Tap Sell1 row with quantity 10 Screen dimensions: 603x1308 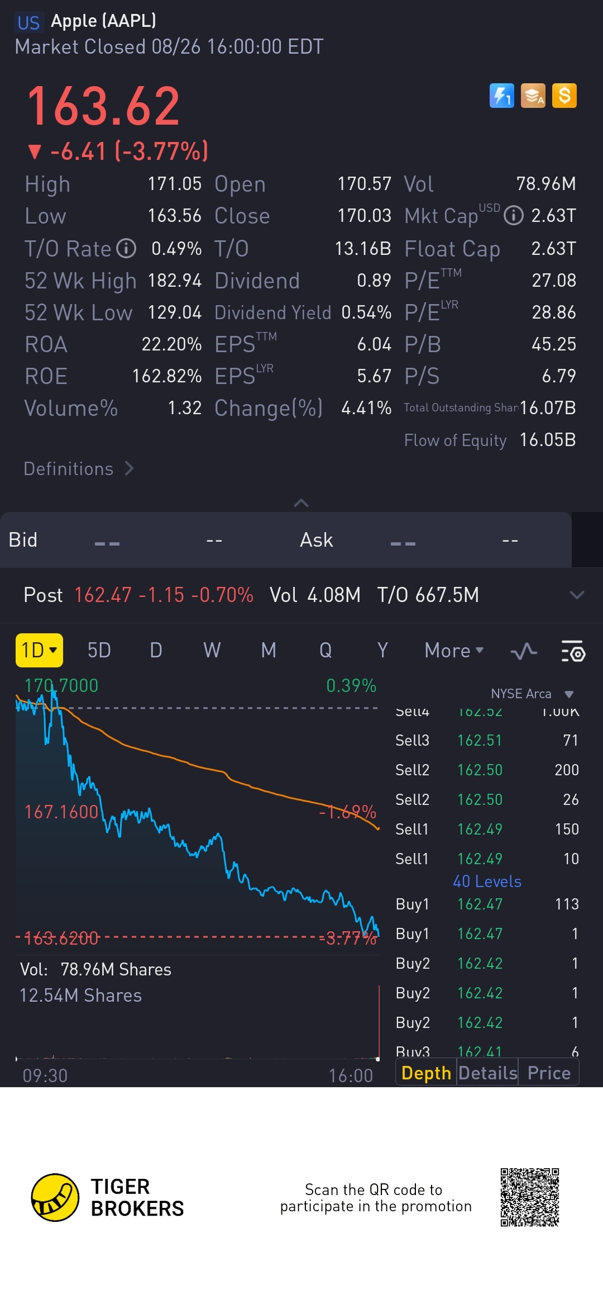487,859
